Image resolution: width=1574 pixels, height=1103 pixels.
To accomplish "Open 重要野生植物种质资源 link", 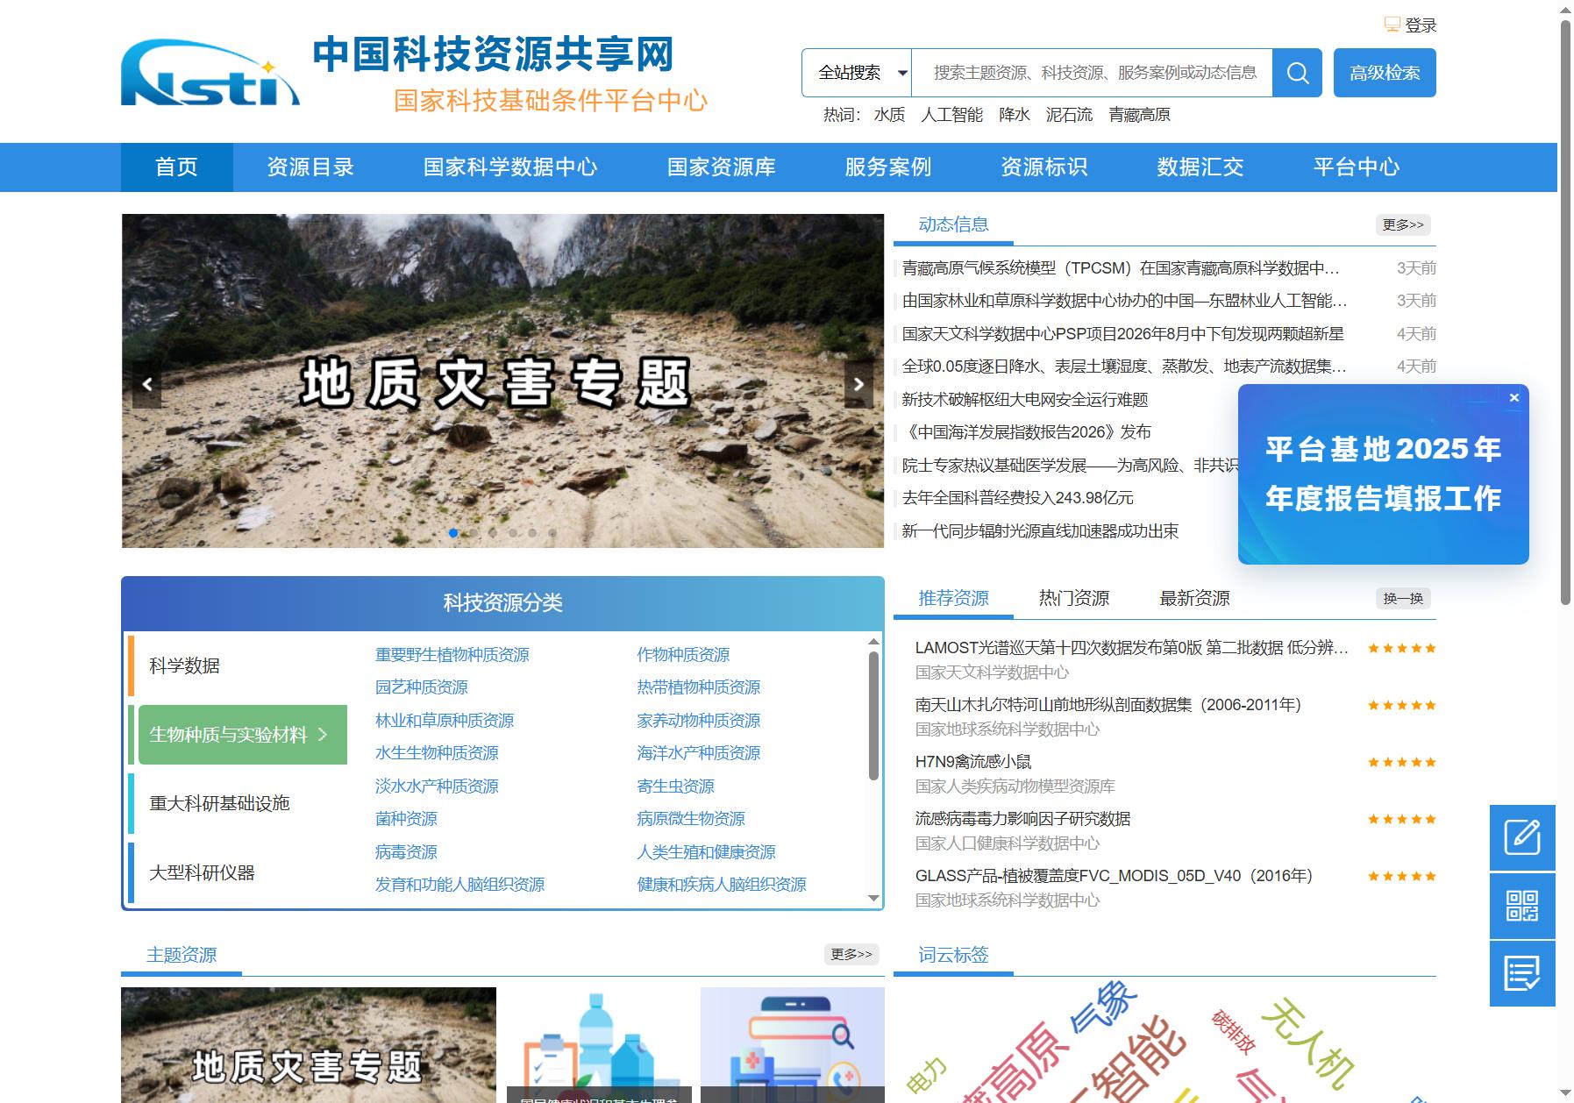I will click(452, 655).
